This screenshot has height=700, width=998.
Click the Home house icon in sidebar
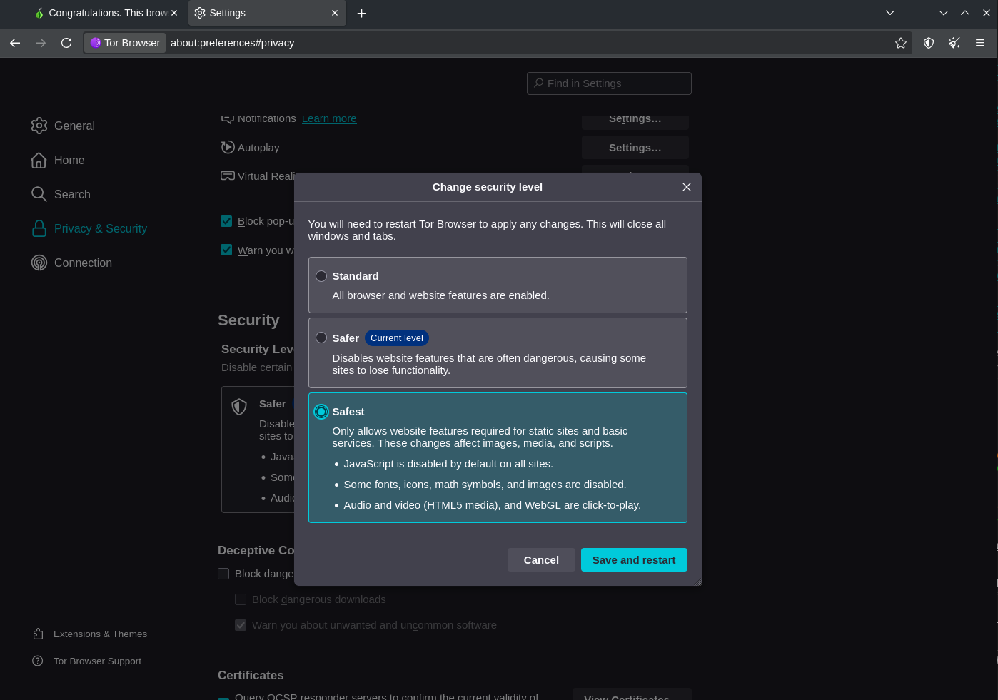click(x=39, y=160)
